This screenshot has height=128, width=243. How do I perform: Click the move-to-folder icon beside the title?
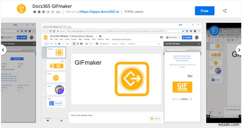point(100,36)
